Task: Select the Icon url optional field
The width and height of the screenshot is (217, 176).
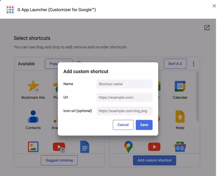Action: [x=124, y=111]
